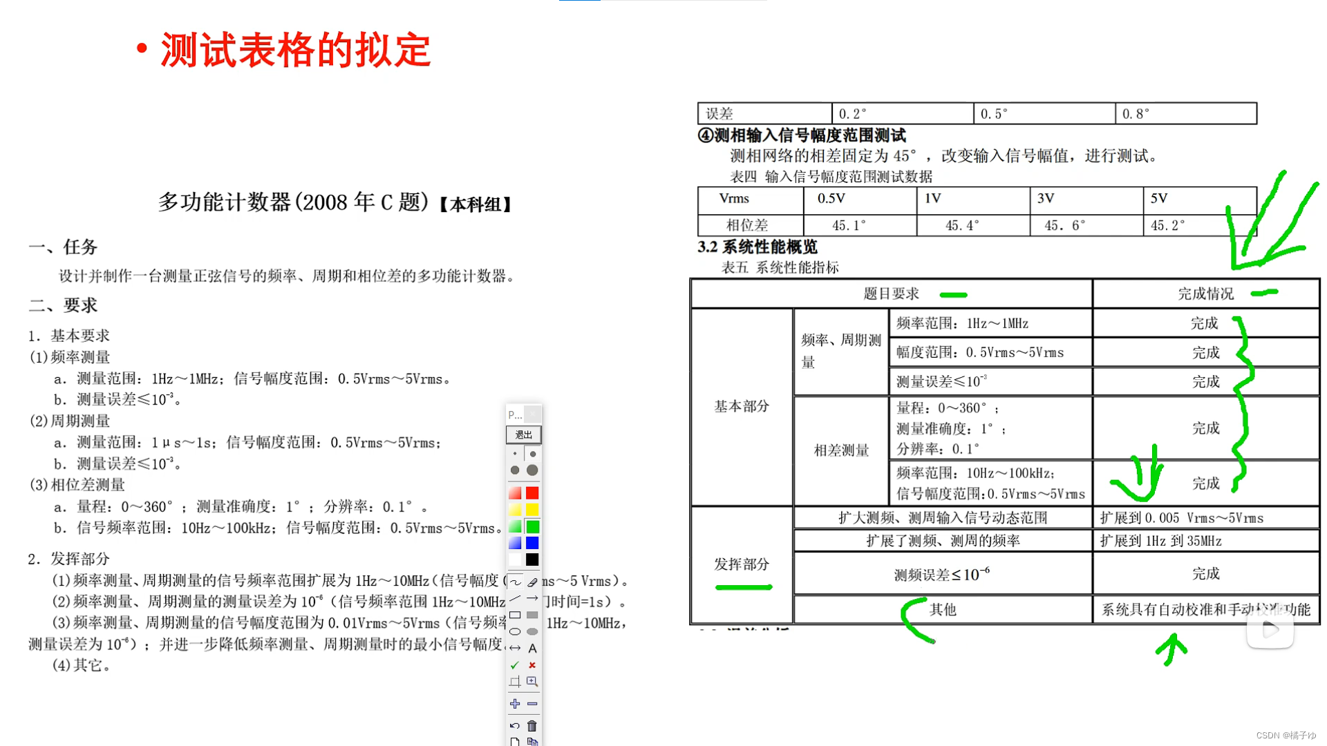Select the filled ellipse tool
Image resolution: width=1327 pixels, height=746 pixels.
click(532, 631)
